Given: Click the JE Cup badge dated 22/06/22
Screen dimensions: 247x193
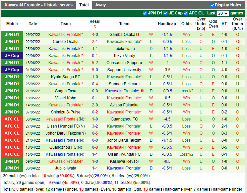Looking at the screenshot, I should point(12,56).
